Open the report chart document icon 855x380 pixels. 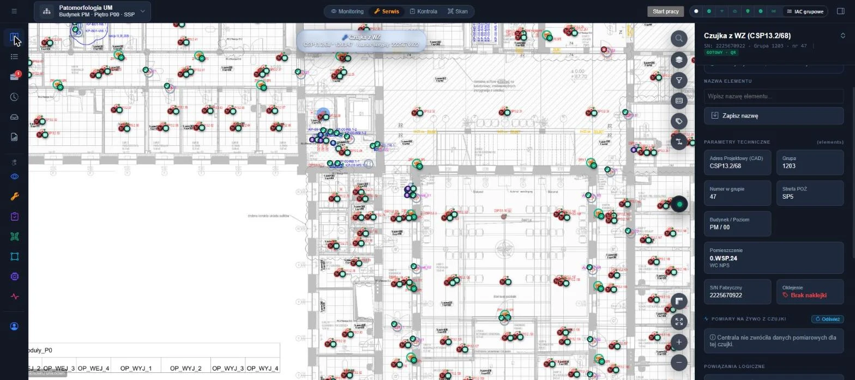[14, 137]
